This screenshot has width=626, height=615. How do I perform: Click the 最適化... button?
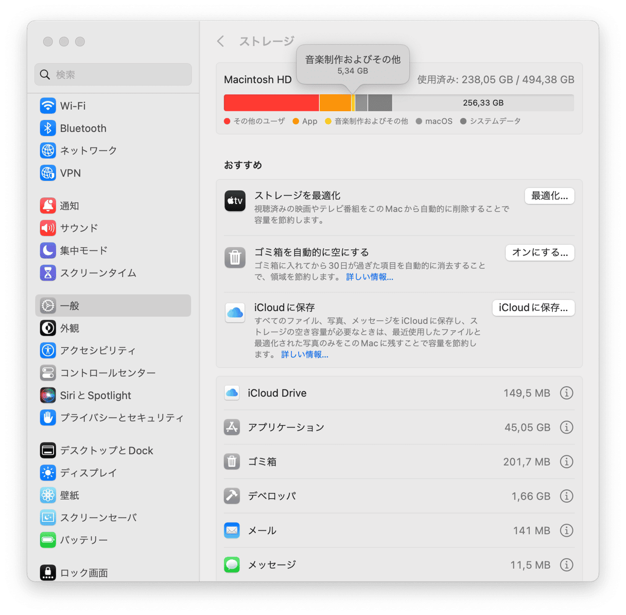[549, 196]
